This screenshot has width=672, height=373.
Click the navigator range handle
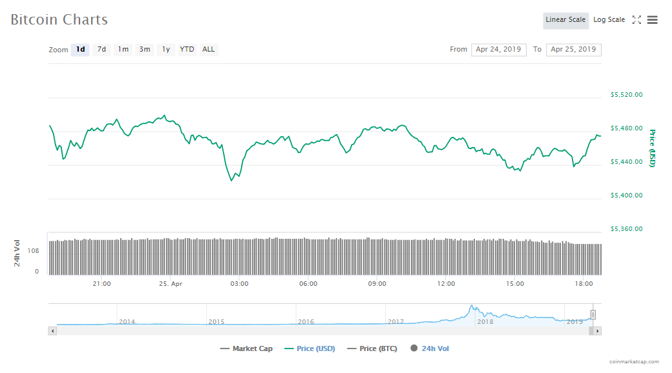point(593,315)
